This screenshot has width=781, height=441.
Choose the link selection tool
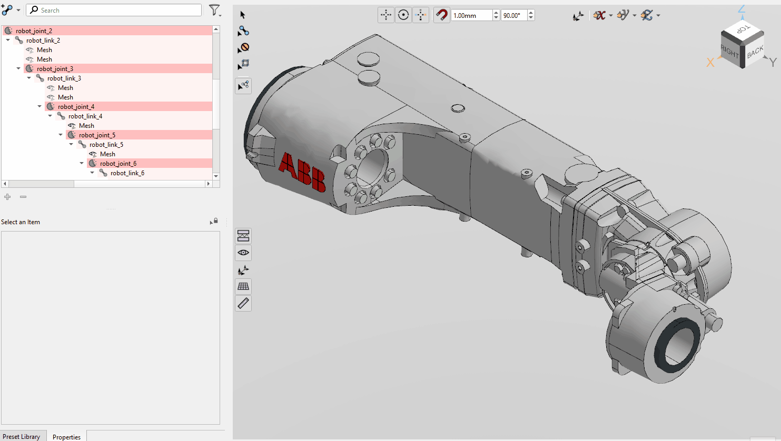(x=243, y=31)
